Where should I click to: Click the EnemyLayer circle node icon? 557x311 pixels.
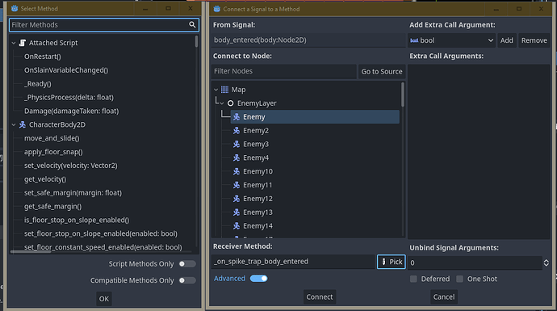point(231,103)
